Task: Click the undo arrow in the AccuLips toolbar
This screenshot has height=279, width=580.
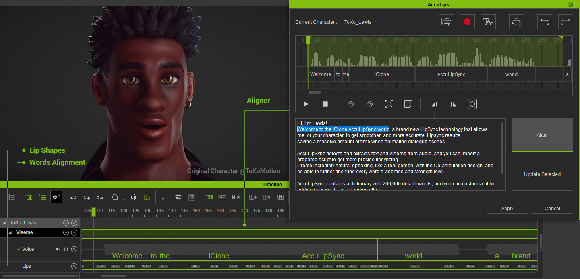Action: [545, 22]
